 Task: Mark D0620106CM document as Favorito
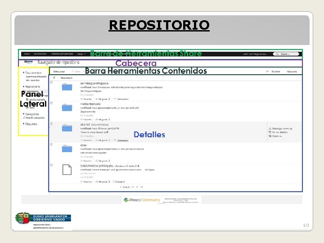pyautogui.click(x=86, y=182)
